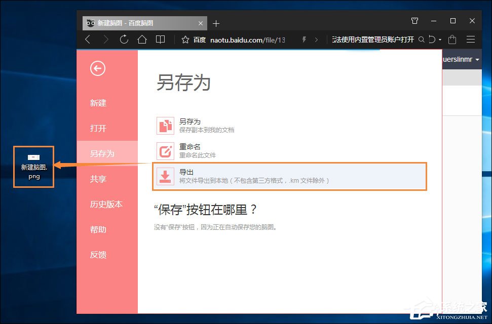492x324 pixels.
Task: Click the favorites star in the address bar
Action: tap(186, 39)
